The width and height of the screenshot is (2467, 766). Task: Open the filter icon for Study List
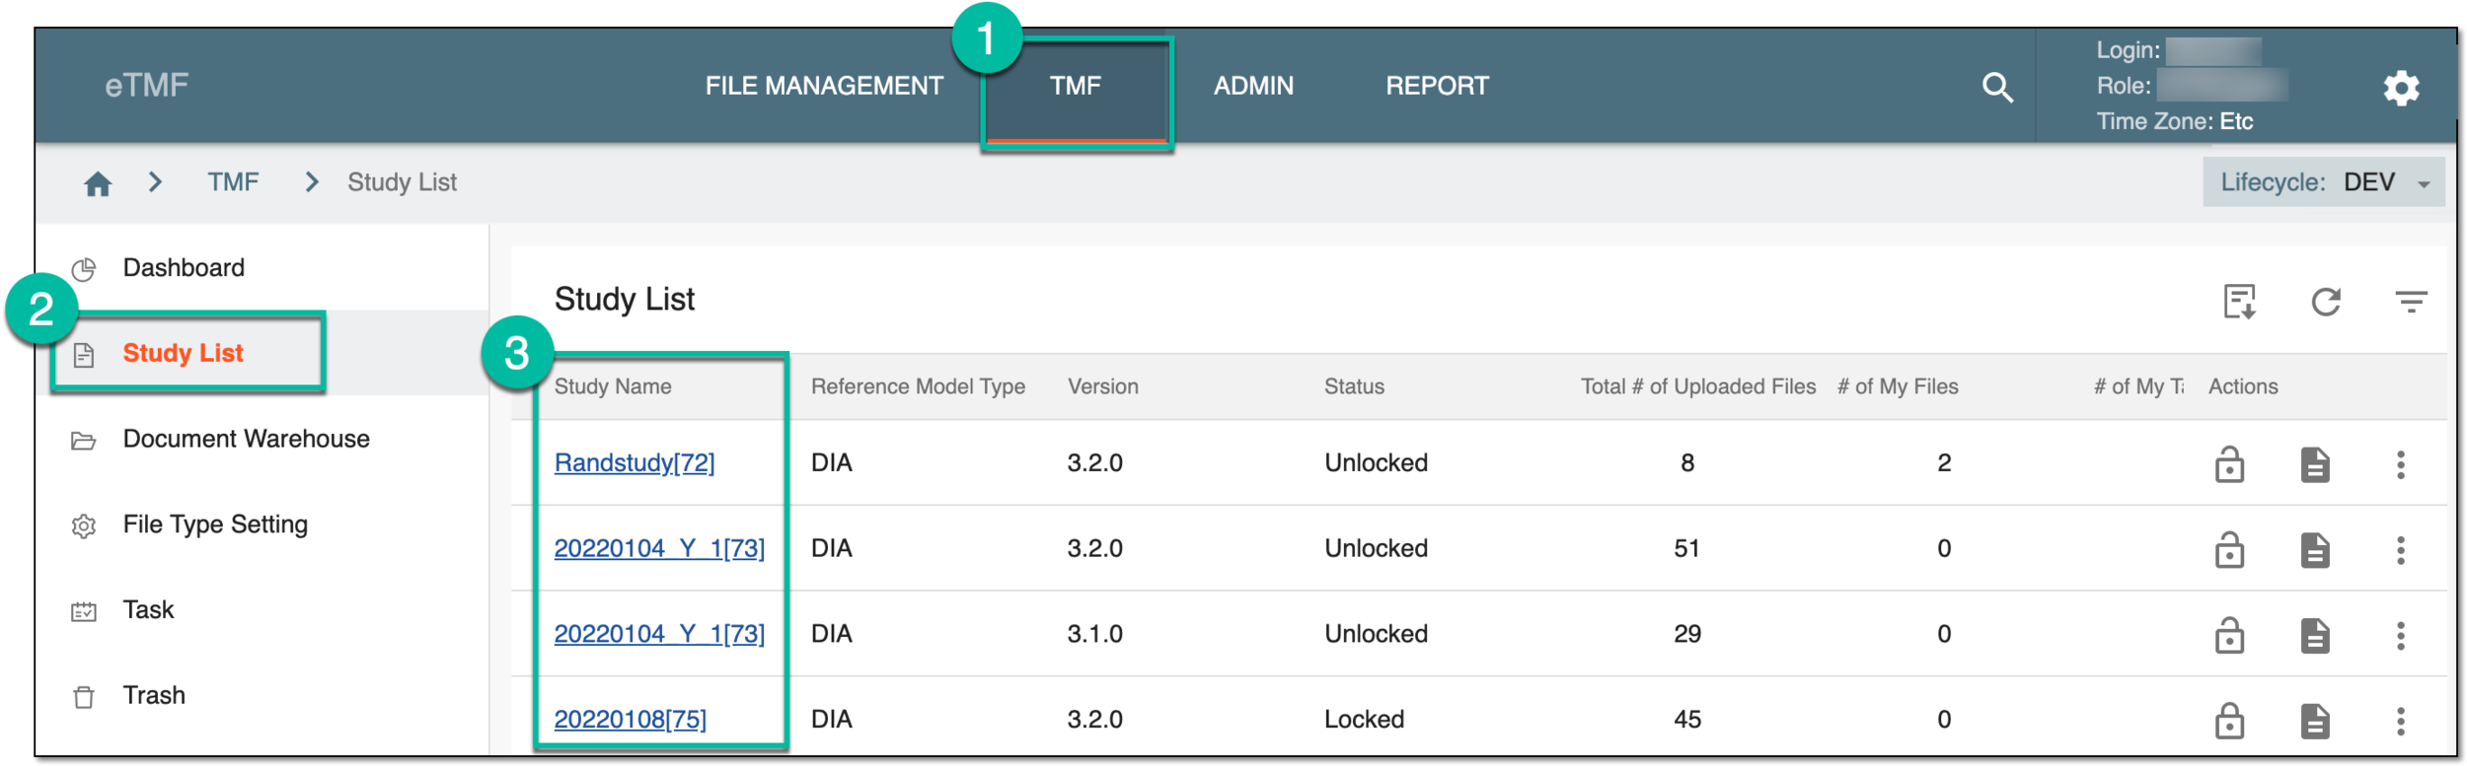(x=2411, y=302)
